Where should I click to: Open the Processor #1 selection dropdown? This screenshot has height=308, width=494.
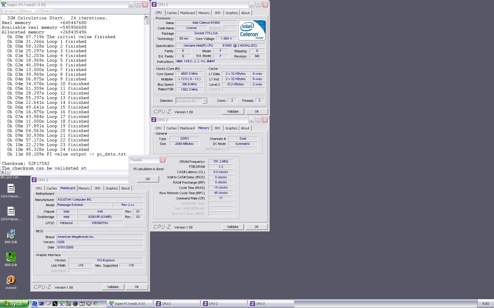[191, 101]
